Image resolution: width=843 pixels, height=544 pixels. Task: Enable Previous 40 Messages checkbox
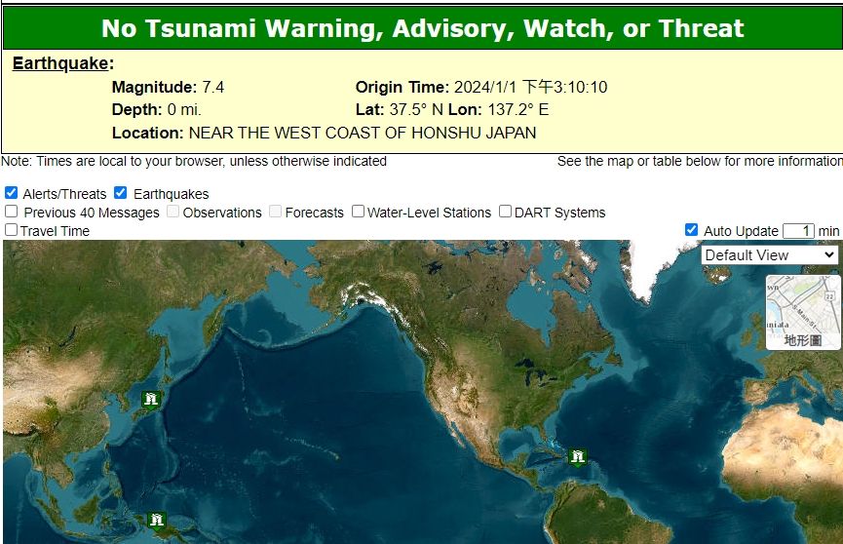point(12,212)
